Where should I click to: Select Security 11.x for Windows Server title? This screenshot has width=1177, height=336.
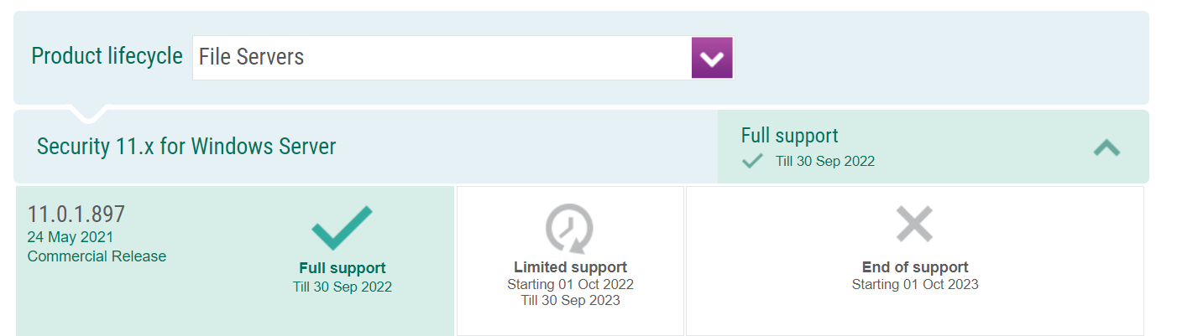186,147
